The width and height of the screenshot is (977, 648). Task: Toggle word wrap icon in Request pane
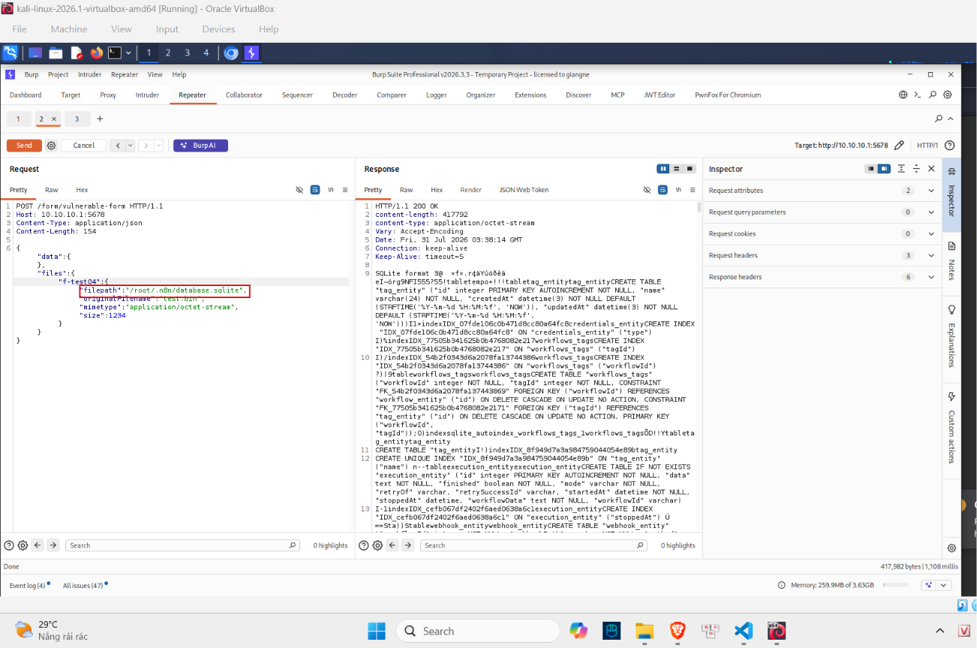pyautogui.click(x=315, y=190)
